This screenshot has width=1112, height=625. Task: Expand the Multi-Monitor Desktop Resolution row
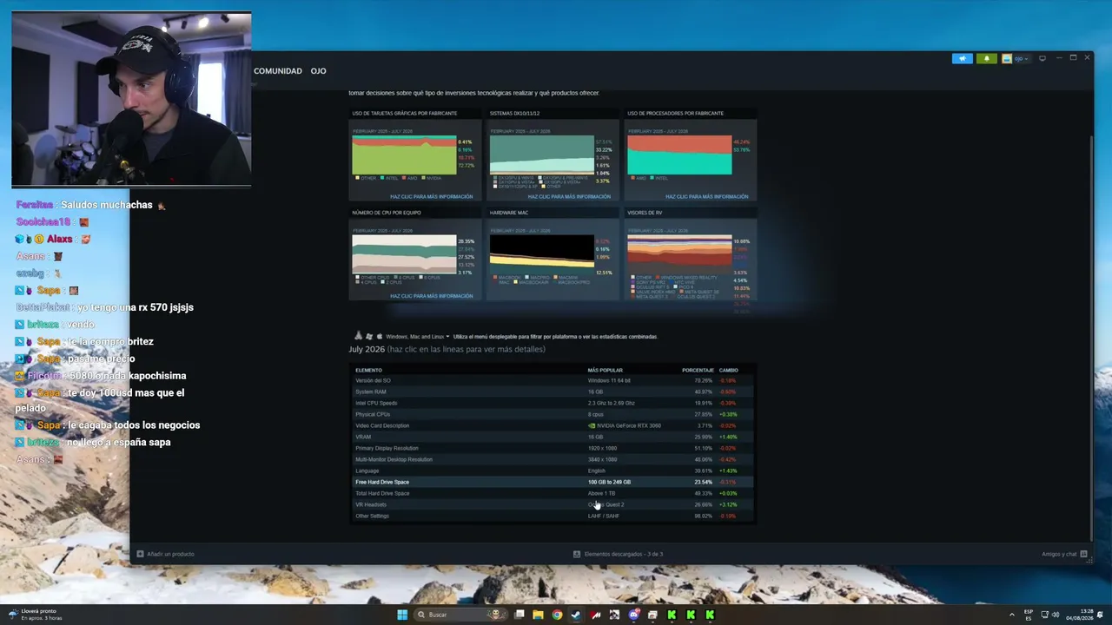(553, 459)
